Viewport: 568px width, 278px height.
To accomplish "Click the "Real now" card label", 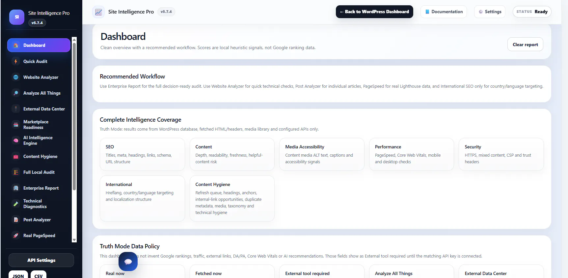I will point(115,273).
